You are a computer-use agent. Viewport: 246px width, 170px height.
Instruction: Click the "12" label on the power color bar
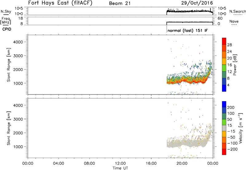point(229,72)
